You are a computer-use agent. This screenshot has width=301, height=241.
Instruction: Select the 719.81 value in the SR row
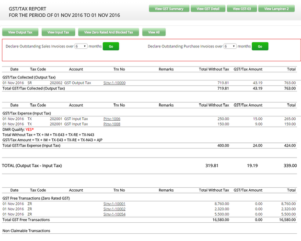coord(223,83)
